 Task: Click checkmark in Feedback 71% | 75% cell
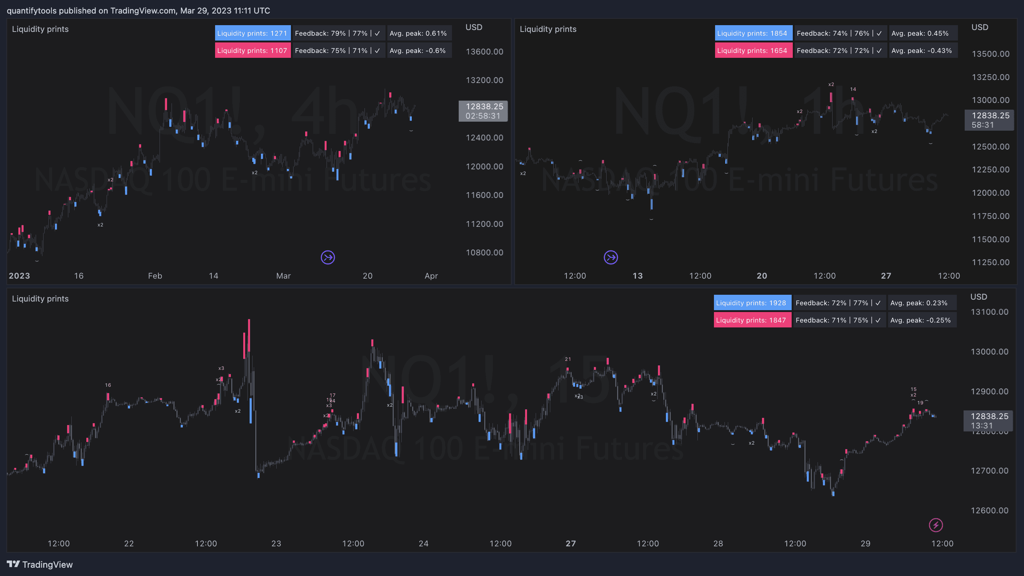[x=878, y=320]
